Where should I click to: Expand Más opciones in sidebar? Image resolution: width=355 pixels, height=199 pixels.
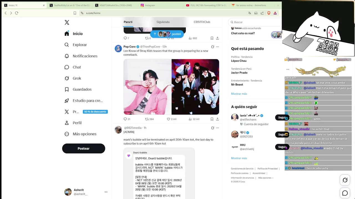tap(80, 134)
